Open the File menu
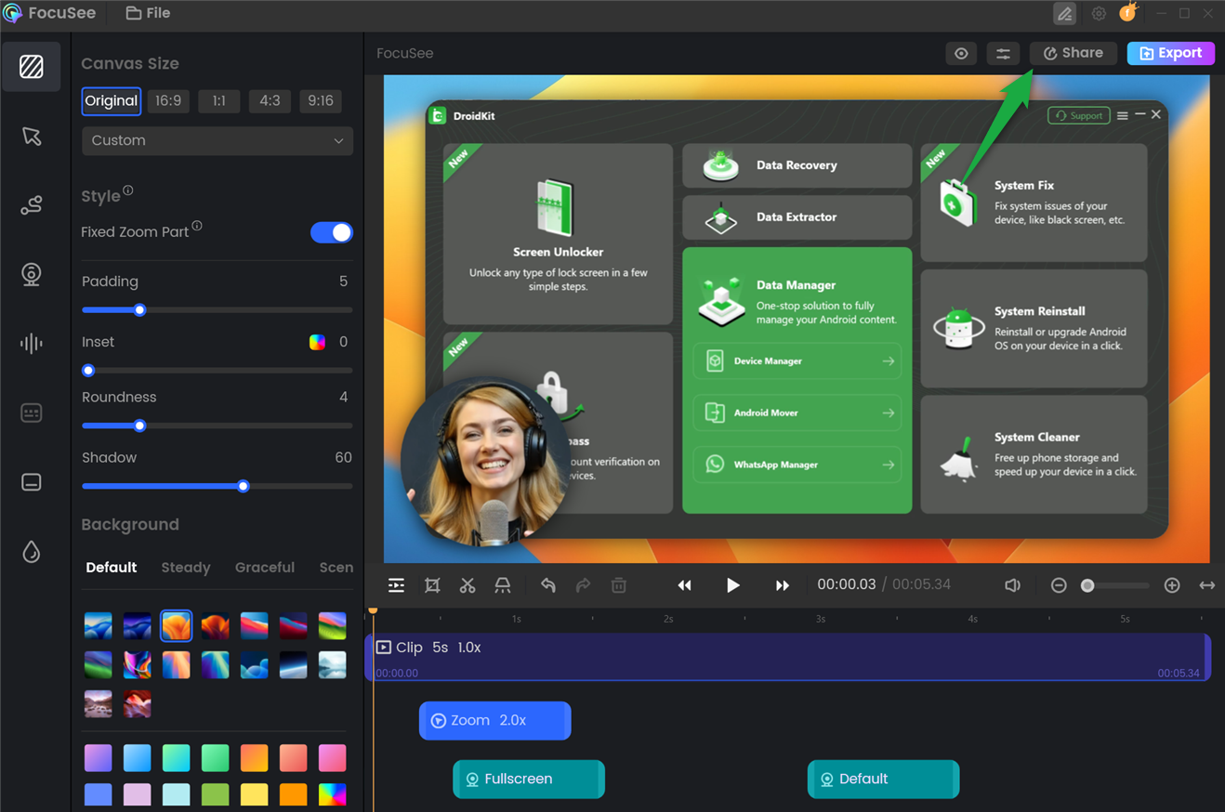Image resolution: width=1225 pixels, height=812 pixels. click(149, 13)
